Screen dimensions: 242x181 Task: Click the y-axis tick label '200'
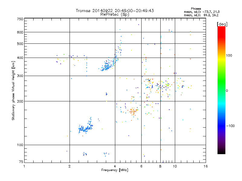coord(20,101)
